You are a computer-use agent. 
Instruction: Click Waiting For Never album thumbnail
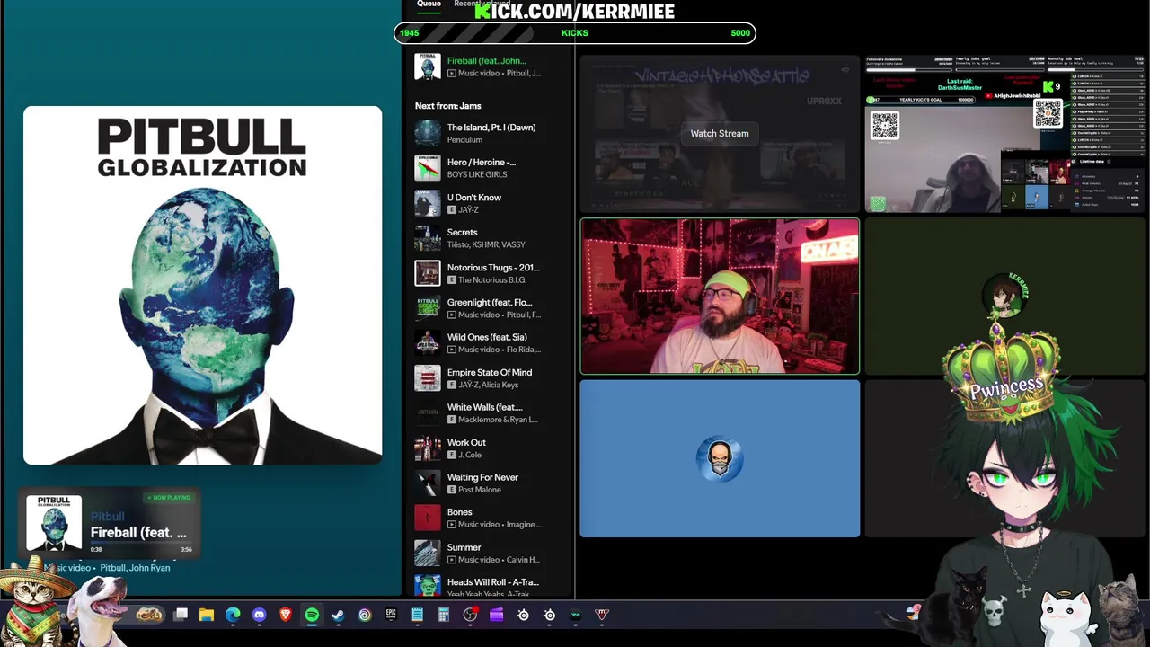click(x=428, y=483)
